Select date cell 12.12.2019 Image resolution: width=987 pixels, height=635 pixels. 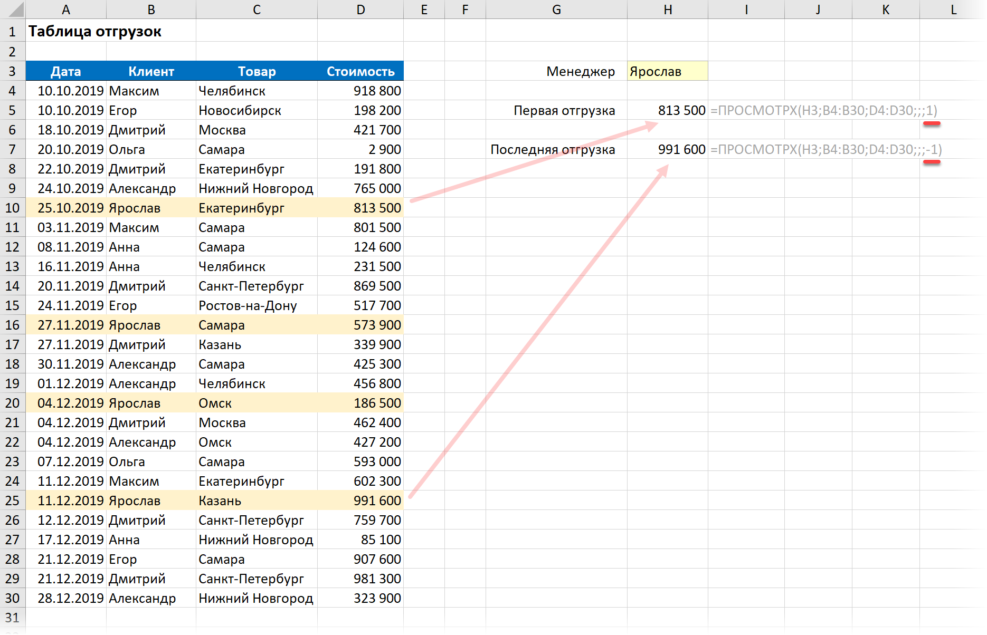point(66,520)
